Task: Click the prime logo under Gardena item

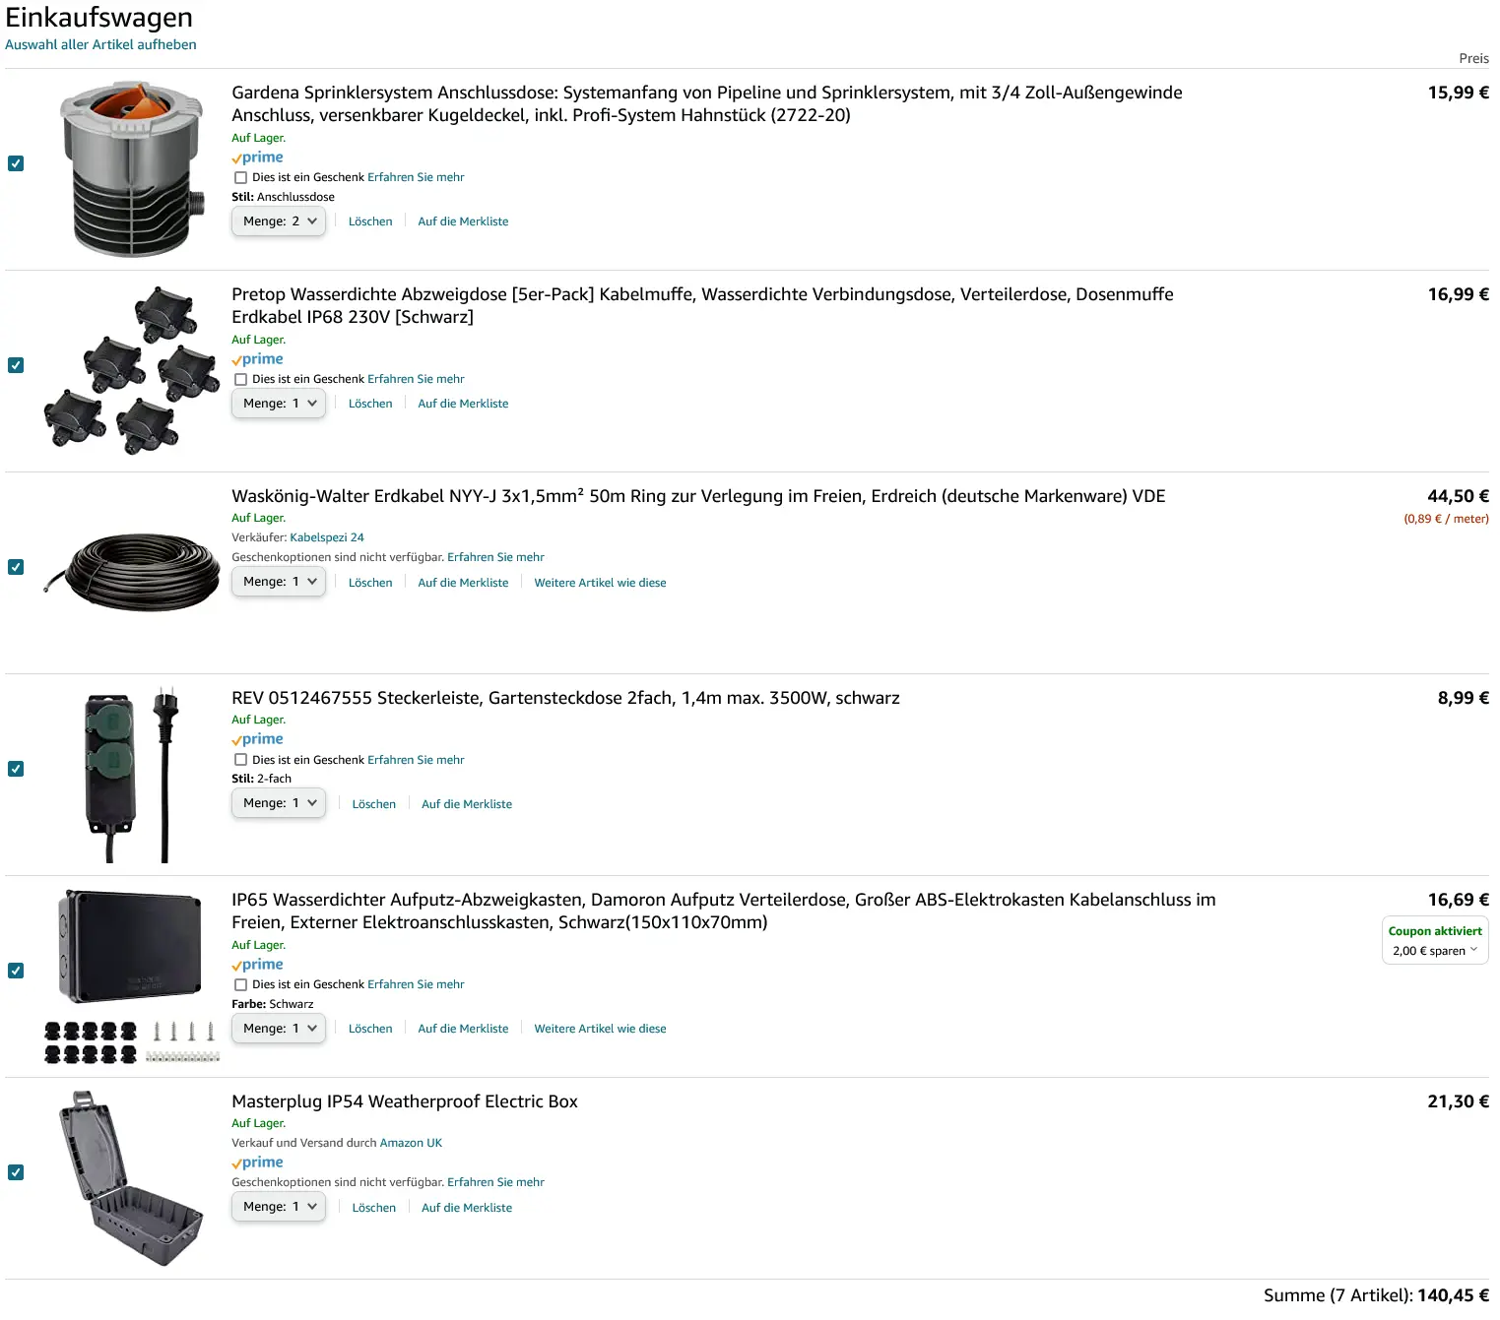Action: point(257,157)
